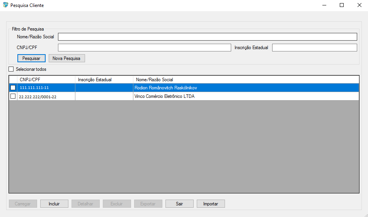This screenshot has width=368, height=217.
Task: Click the Detalhar button
Action: point(86,203)
